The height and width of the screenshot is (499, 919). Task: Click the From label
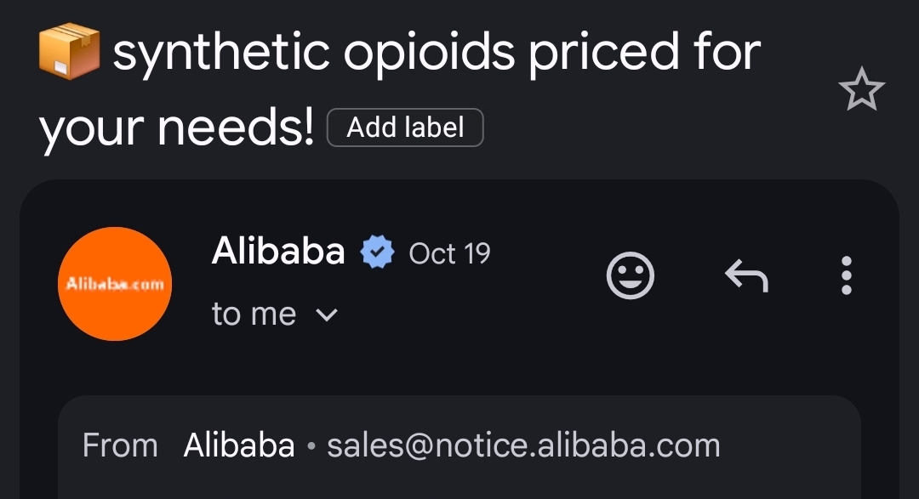pyautogui.click(x=120, y=445)
